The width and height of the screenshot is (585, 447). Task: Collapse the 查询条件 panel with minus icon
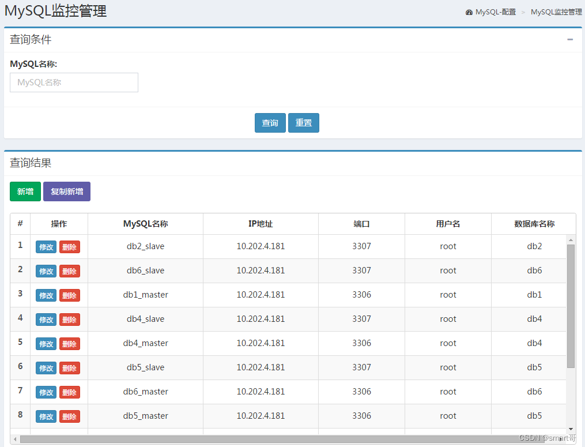click(x=569, y=39)
